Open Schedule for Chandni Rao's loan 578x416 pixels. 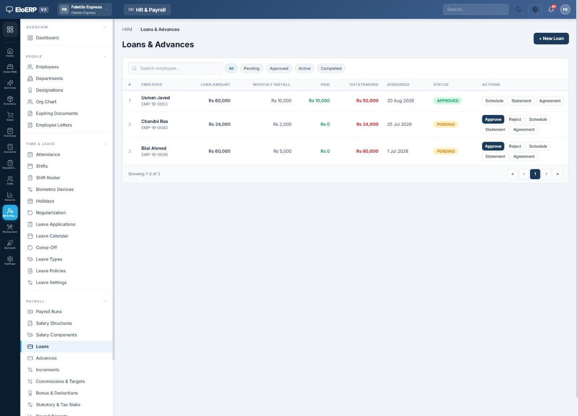tap(538, 119)
